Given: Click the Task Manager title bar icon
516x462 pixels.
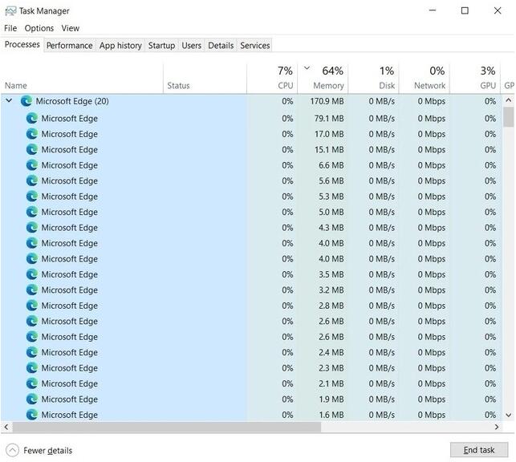Looking at the screenshot, I should 10,11.
